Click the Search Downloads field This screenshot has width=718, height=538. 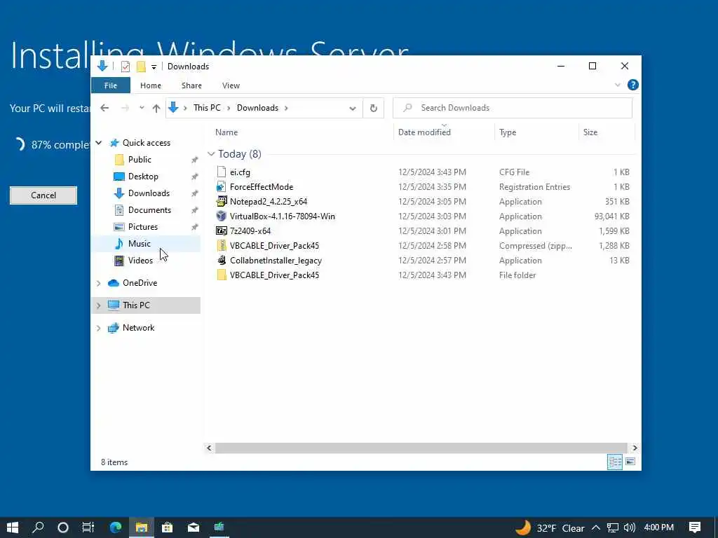513,108
